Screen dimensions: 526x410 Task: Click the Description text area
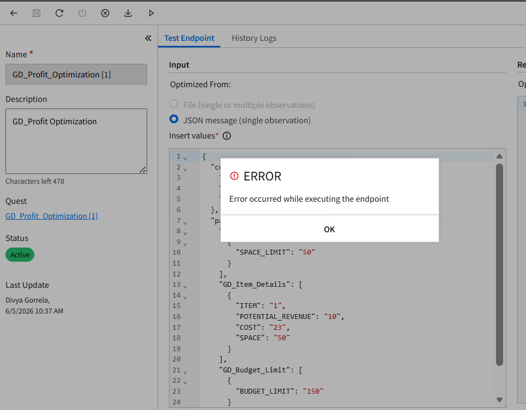click(x=76, y=141)
